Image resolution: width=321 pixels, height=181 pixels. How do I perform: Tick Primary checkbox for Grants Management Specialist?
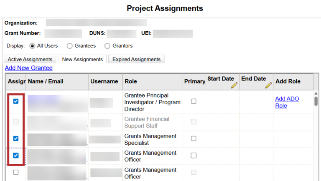[194, 138]
